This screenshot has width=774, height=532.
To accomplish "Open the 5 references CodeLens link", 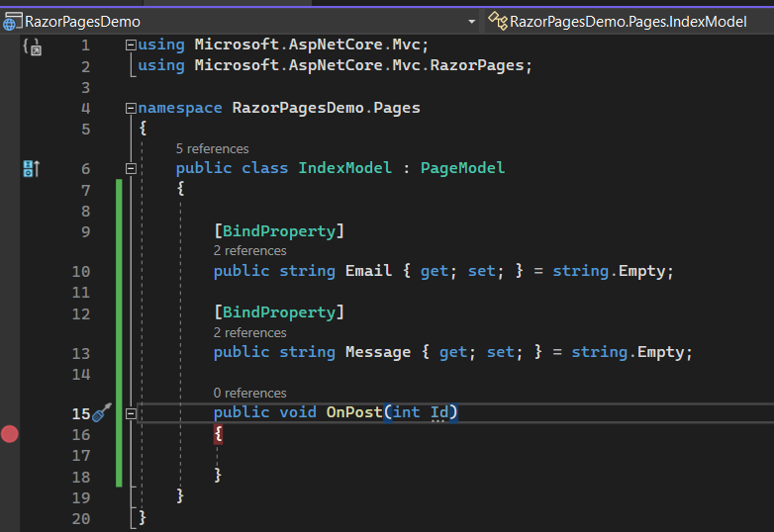I will (x=212, y=149).
